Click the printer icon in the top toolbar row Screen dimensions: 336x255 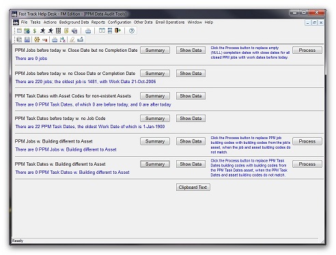tap(88, 31)
